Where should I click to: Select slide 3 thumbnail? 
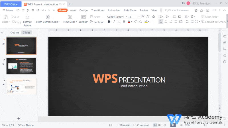click(21, 86)
